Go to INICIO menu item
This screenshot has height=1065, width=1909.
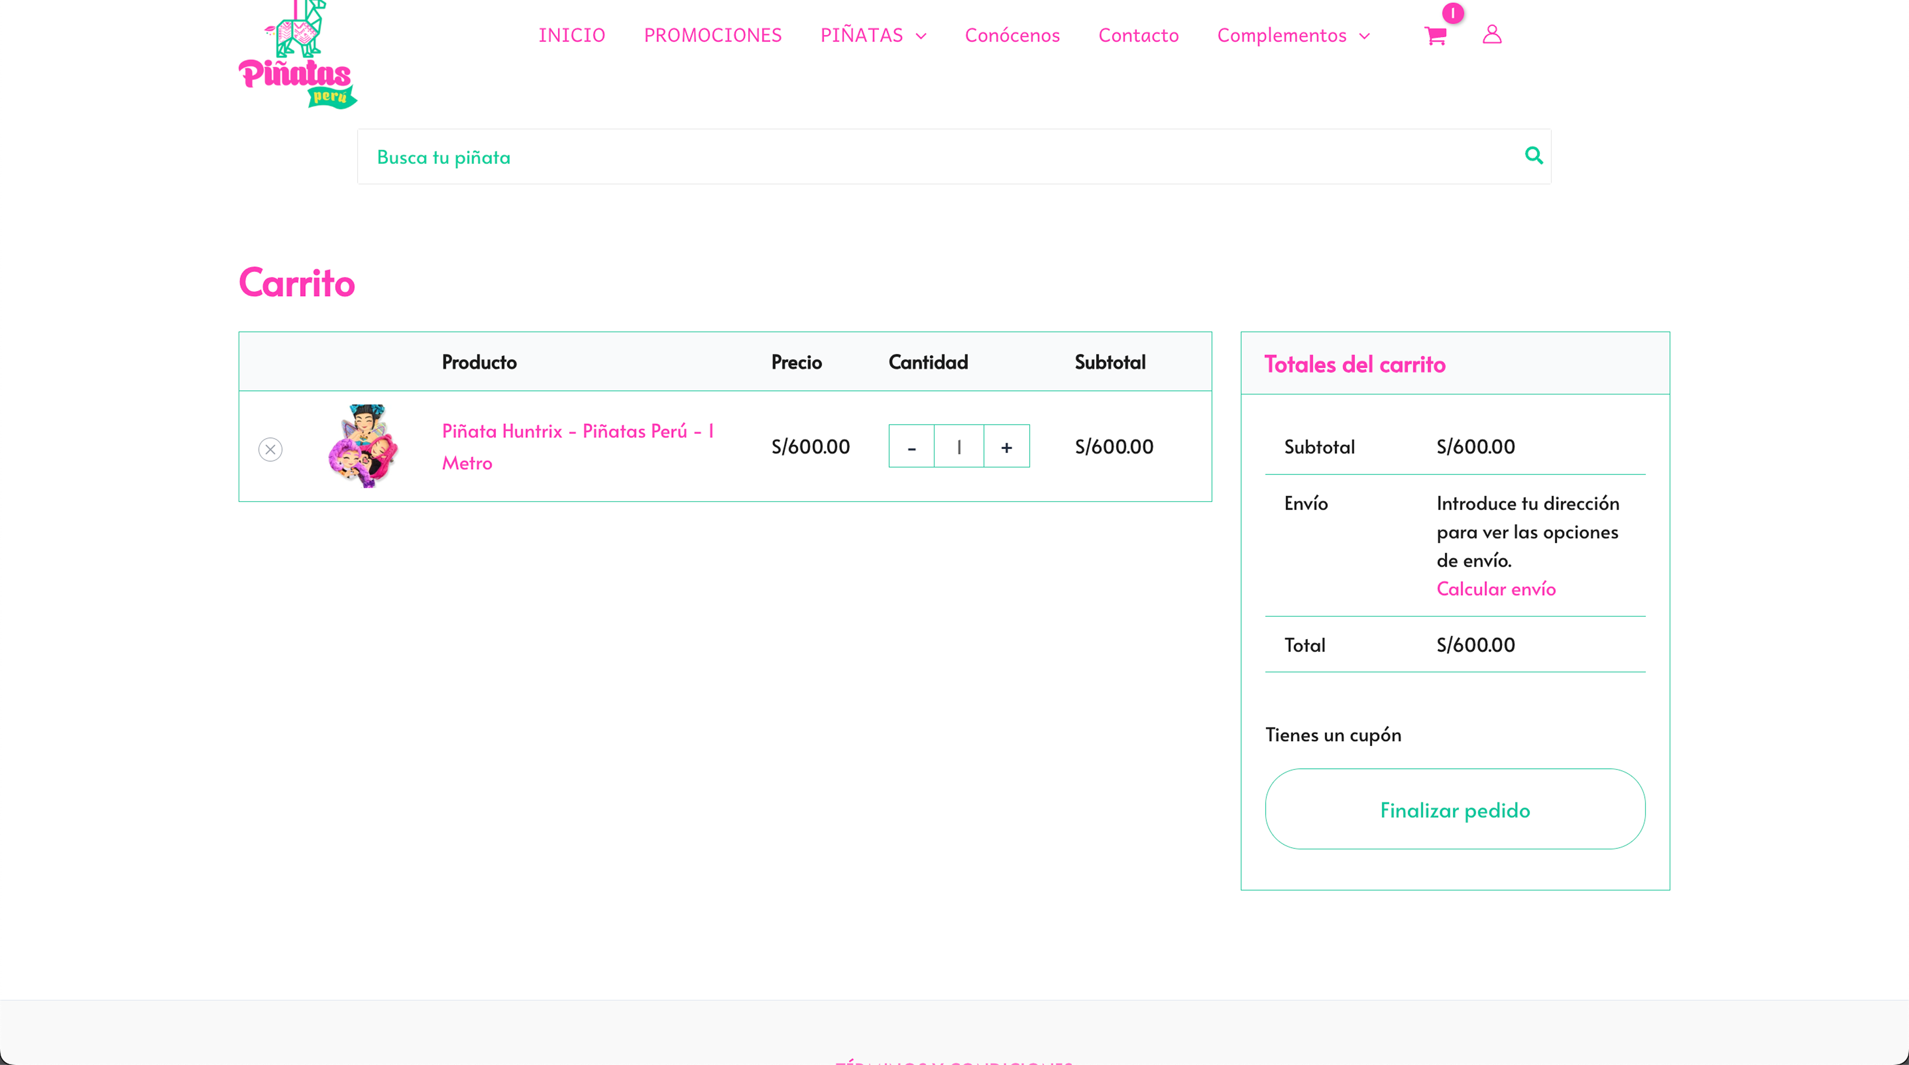point(572,35)
